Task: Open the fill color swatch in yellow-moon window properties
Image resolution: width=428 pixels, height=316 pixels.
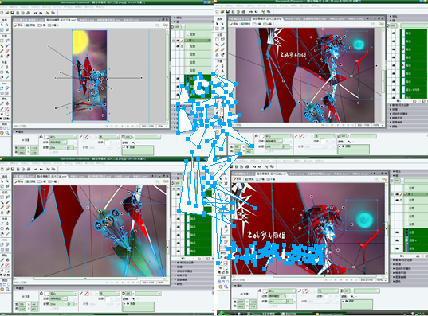Action: click(46, 137)
